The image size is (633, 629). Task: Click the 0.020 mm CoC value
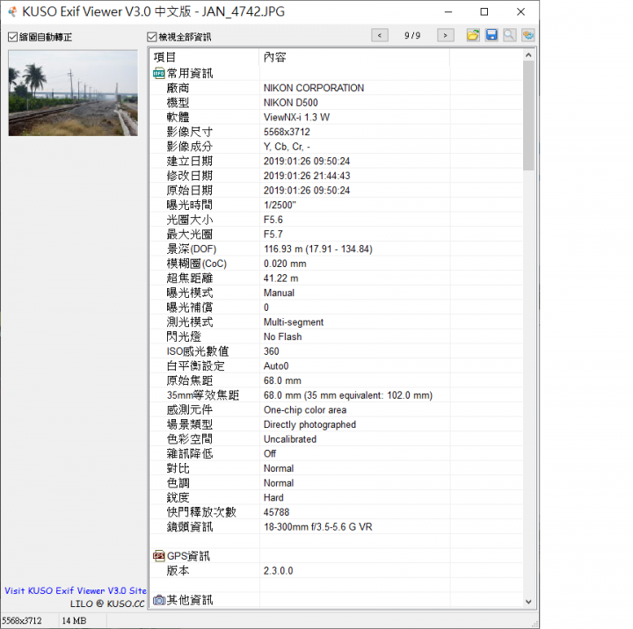285,264
